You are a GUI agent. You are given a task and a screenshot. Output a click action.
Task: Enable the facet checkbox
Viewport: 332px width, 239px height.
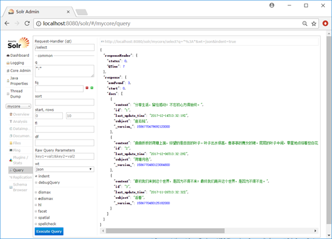tap(36, 211)
